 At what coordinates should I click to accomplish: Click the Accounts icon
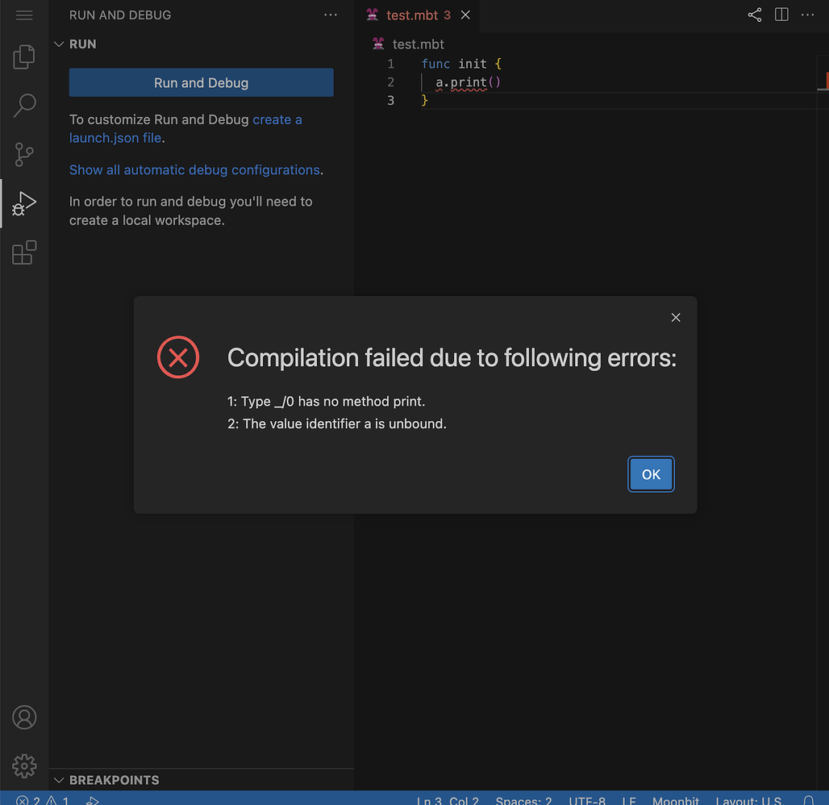point(24,717)
